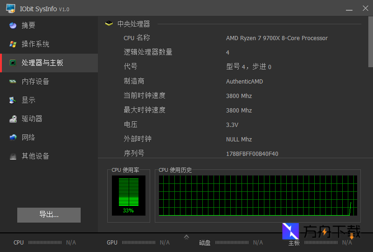The width and height of the screenshot is (373, 252).
Task: Click the vertical scrollbar thumb
Action: tap(371, 42)
